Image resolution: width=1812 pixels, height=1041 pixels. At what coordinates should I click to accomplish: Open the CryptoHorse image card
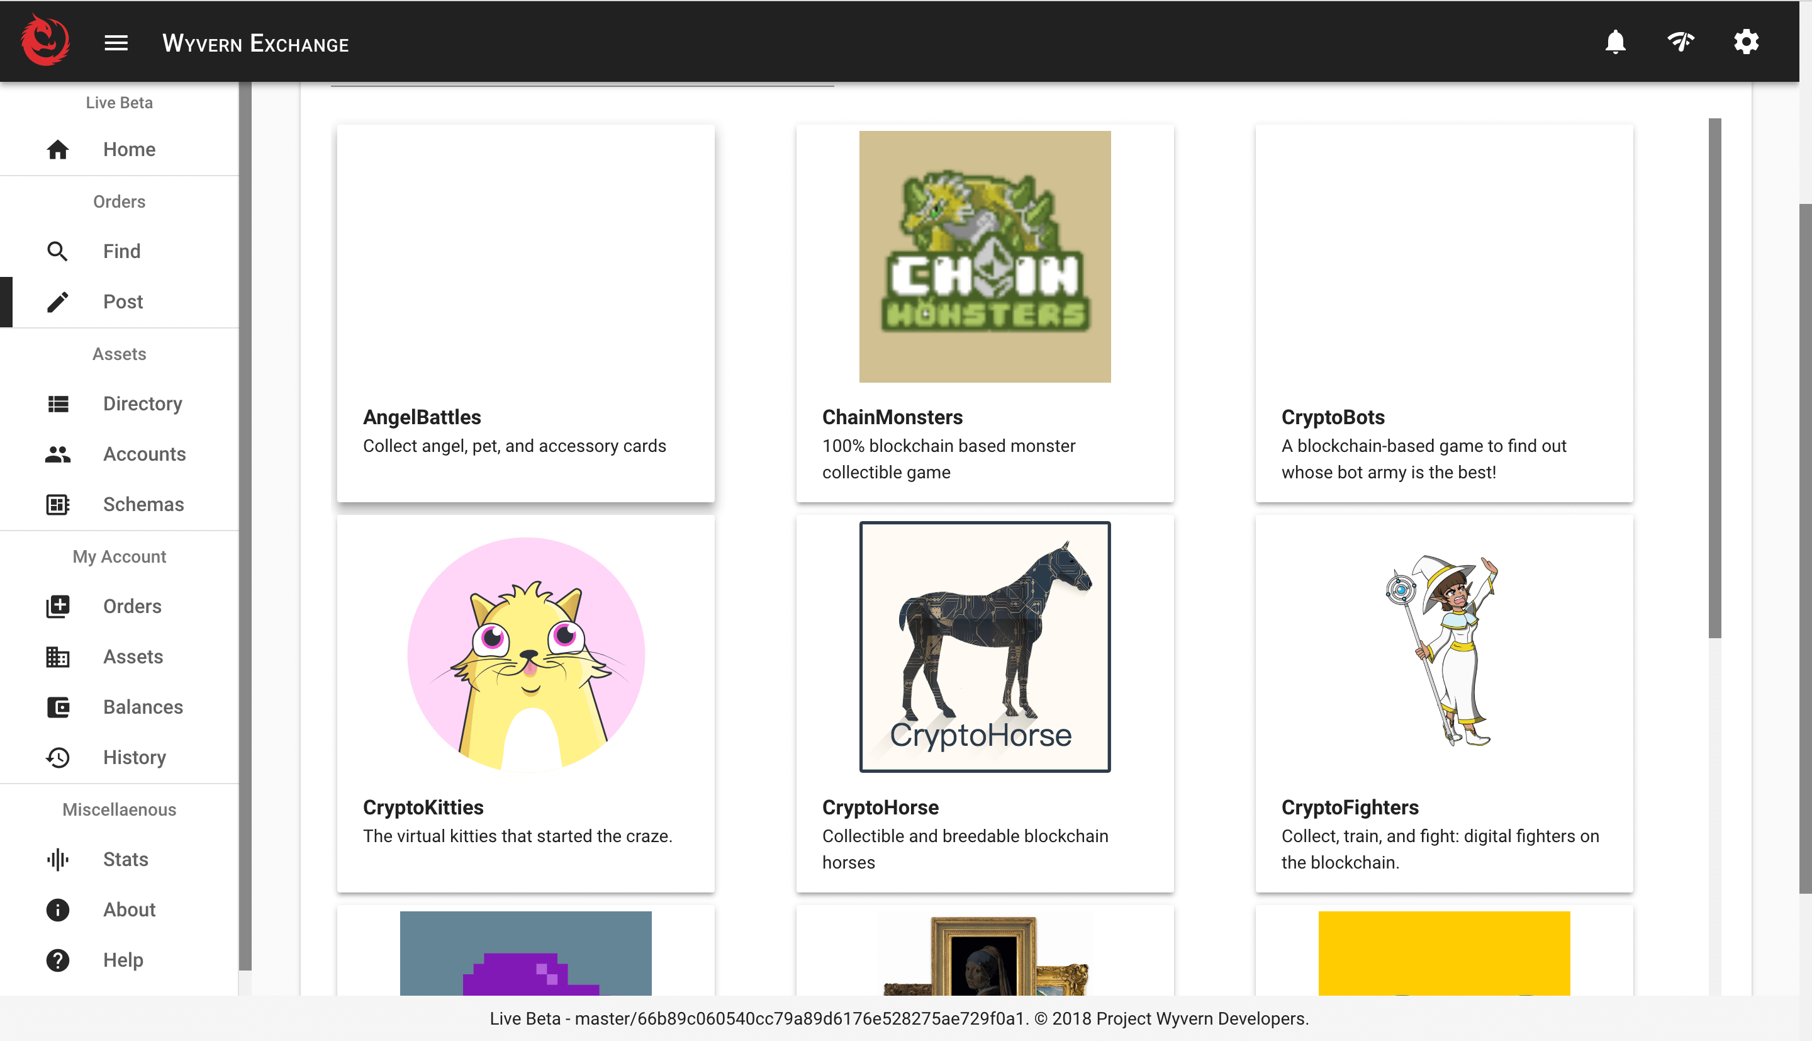pyautogui.click(x=985, y=647)
